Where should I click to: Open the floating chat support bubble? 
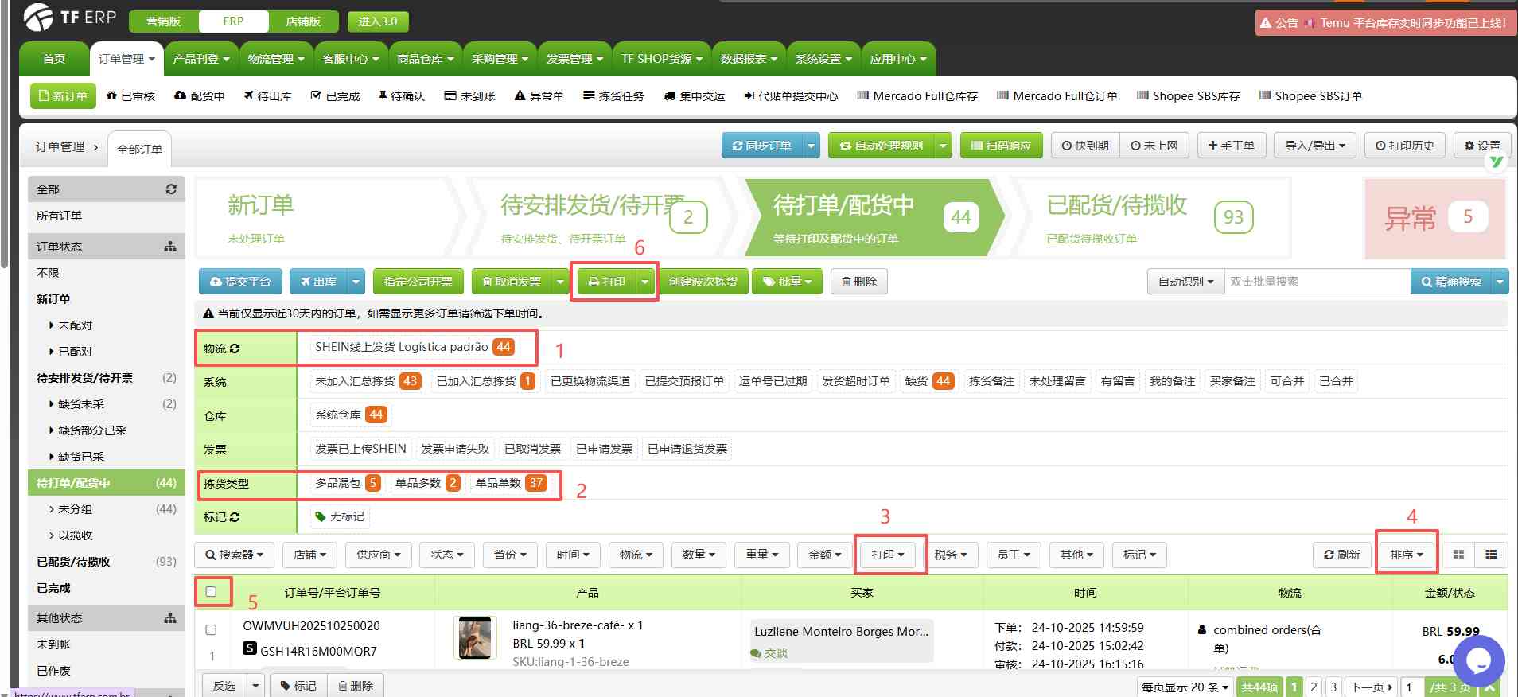[1478, 660]
